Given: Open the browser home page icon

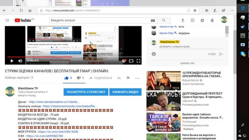Looking at the screenshot, I should coord(30,10).
